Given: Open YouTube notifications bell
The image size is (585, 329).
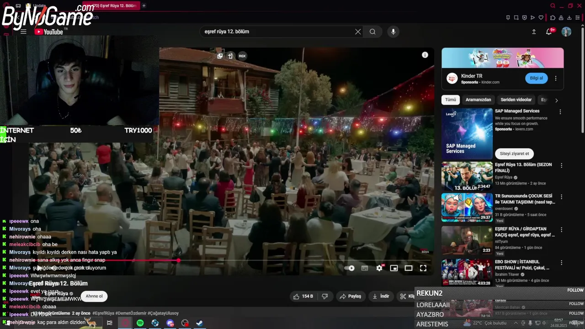Looking at the screenshot, I should [549, 32].
